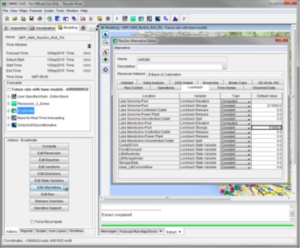Click the Print toolbar icon

pyautogui.click(x=40, y=18)
